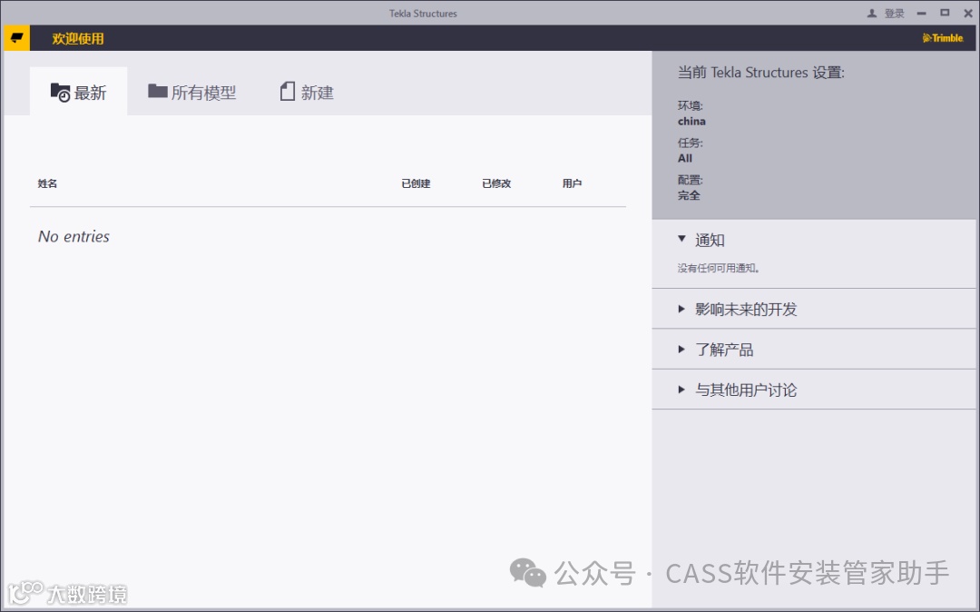The height and width of the screenshot is (612, 980).
Task: Click the 所有模型 folder icon
Action: (158, 92)
